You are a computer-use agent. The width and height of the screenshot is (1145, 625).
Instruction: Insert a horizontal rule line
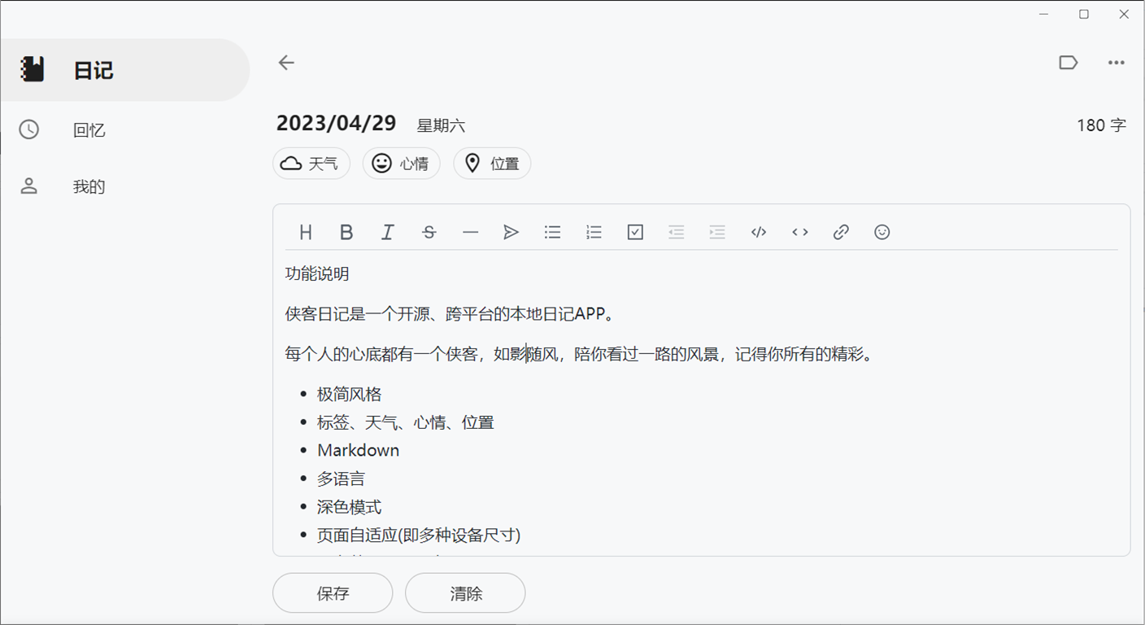[470, 232]
